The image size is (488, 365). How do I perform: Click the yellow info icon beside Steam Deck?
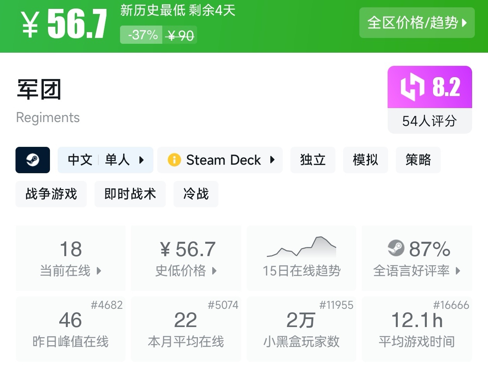point(174,160)
